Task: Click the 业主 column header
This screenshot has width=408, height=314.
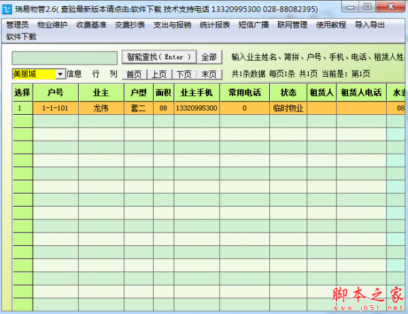Action: tap(101, 92)
